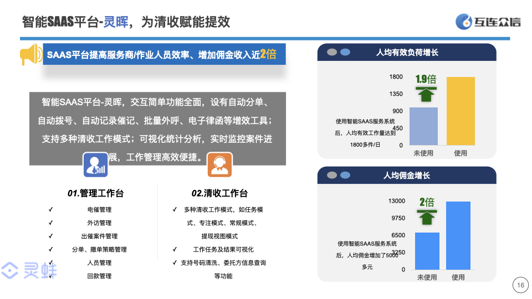Click the heading 02.清收工作台
This screenshot has height=299, width=532.
pyautogui.click(x=219, y=193)
